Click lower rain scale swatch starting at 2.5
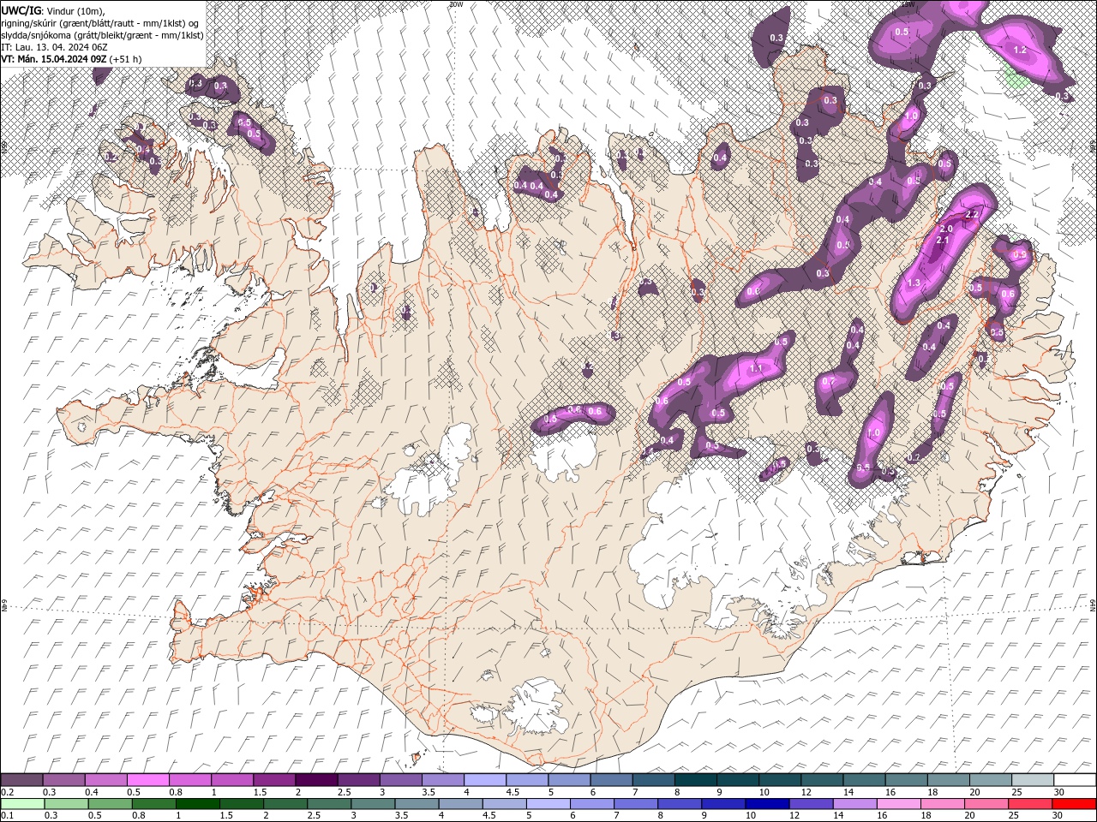Viewport: 1097px width, 822px height. coord(328,804)
